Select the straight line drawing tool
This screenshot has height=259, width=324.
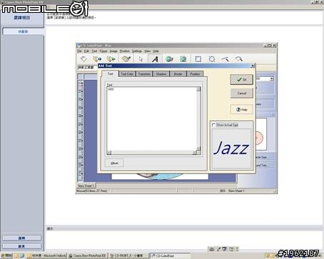point(225,59)
